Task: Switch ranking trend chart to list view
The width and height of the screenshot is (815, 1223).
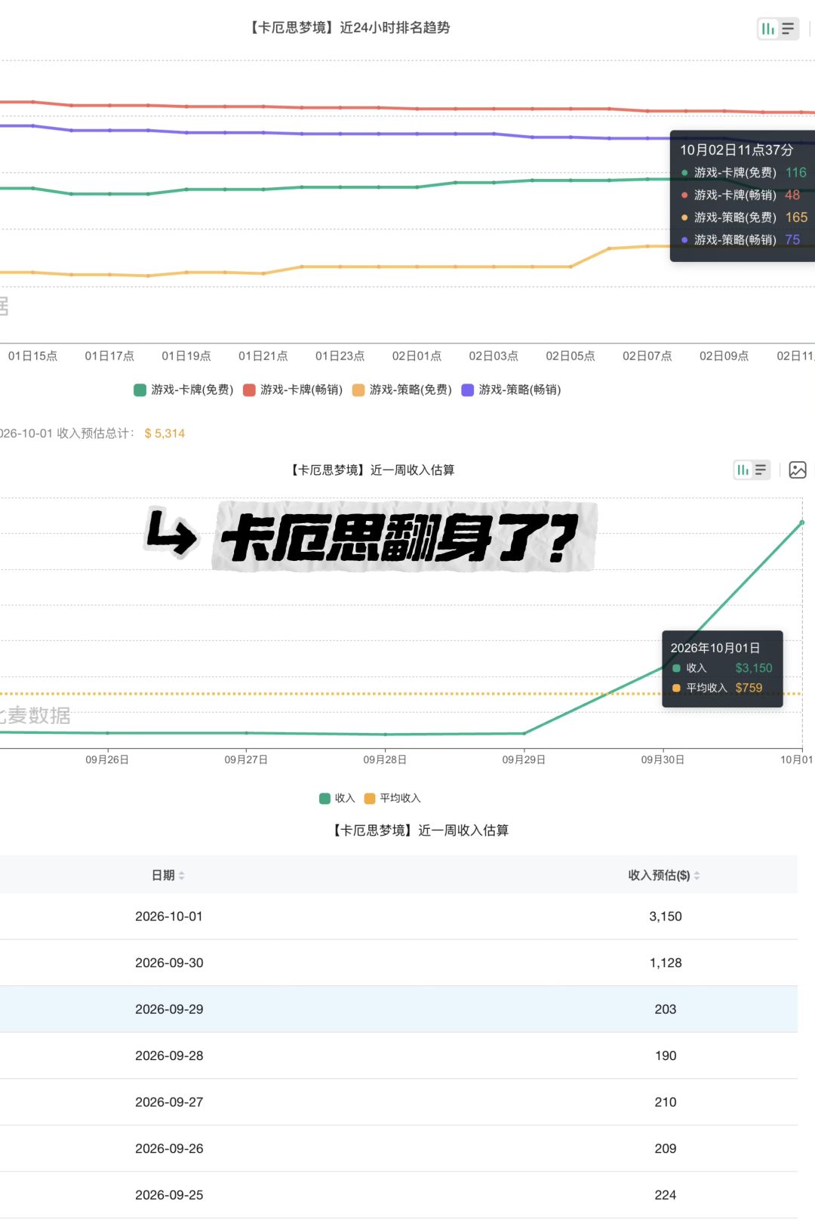Action: (x=788, y=29)
